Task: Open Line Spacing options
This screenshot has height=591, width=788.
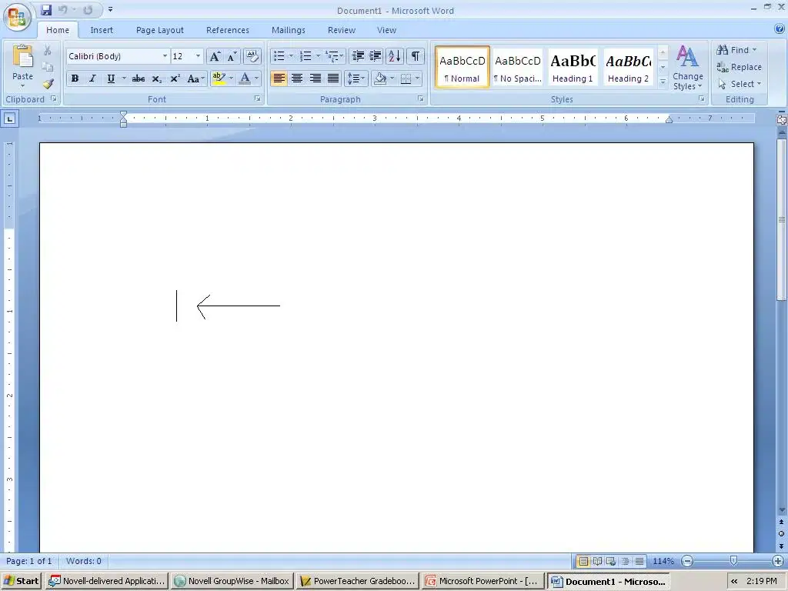Action: coord(356,79)
